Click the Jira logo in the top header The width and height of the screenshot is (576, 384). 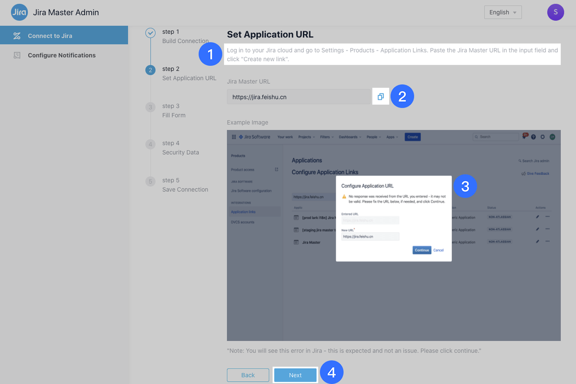point(19,12)
